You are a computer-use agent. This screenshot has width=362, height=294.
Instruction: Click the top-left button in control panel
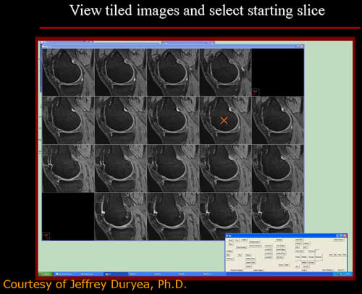click(230, 240)
